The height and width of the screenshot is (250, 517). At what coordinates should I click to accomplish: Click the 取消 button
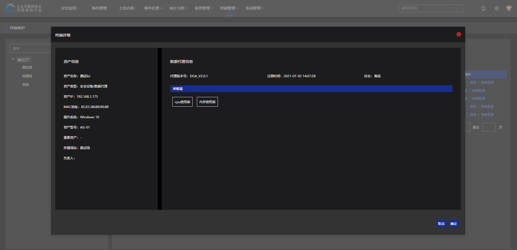[441, 224]
